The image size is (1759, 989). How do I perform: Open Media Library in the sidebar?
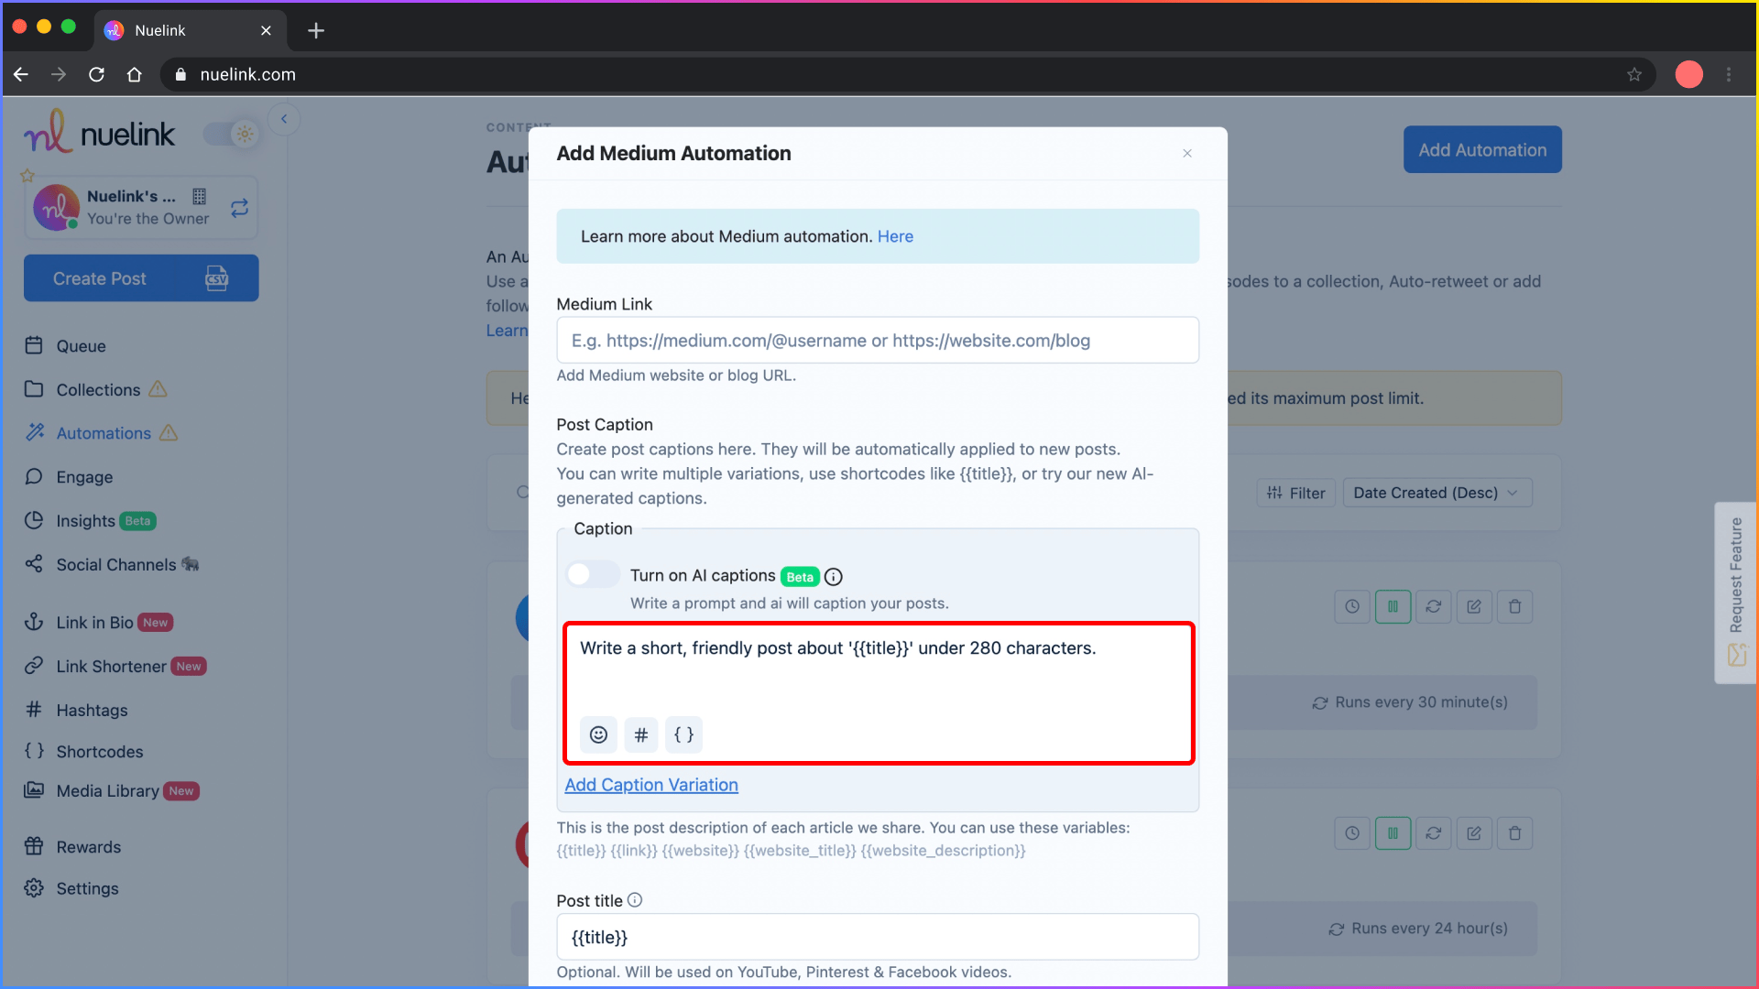click(x=107, y=791)
